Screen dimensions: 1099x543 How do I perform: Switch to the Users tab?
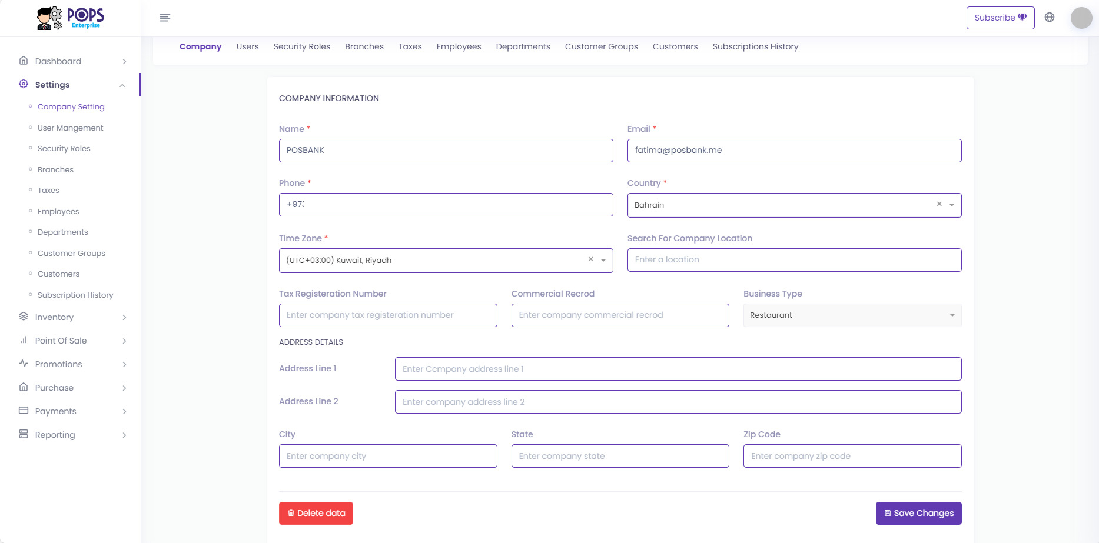point(247,46)
